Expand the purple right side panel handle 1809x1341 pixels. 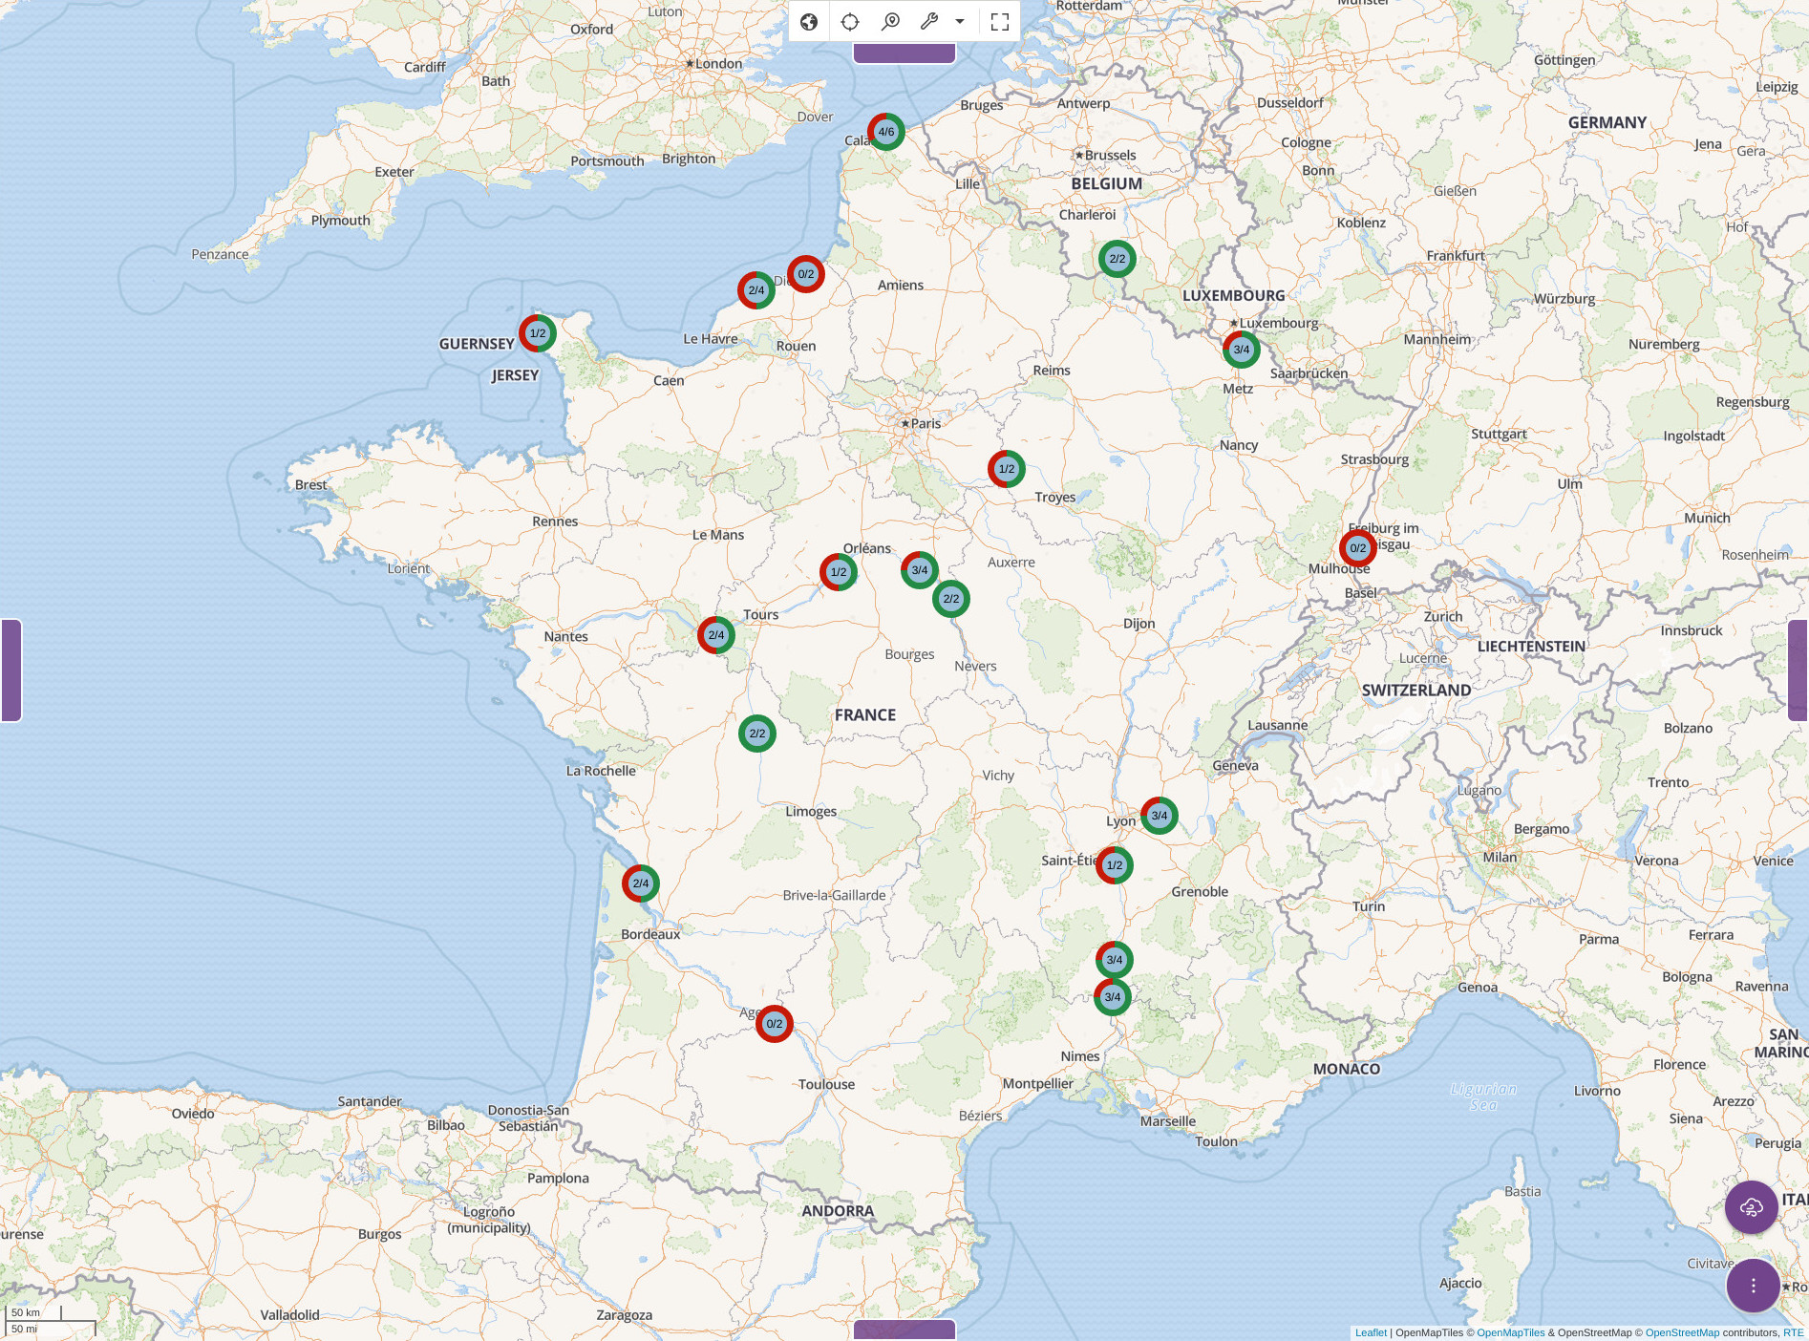1798,670
